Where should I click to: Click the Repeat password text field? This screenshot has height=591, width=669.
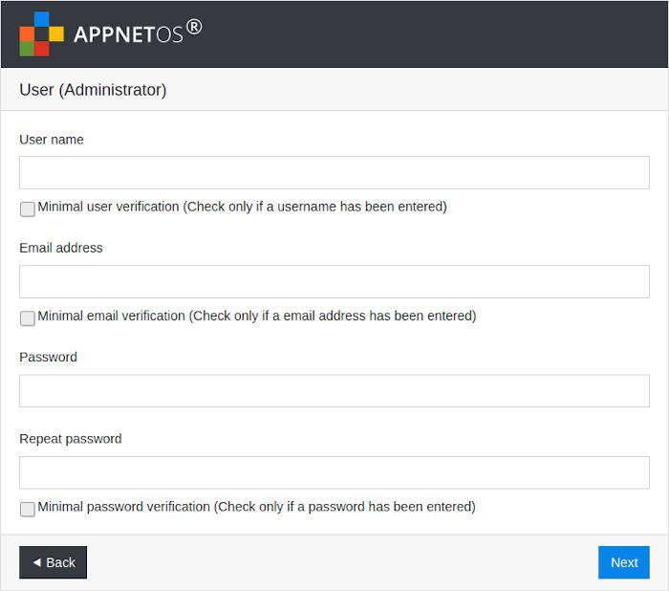(334, 472)
